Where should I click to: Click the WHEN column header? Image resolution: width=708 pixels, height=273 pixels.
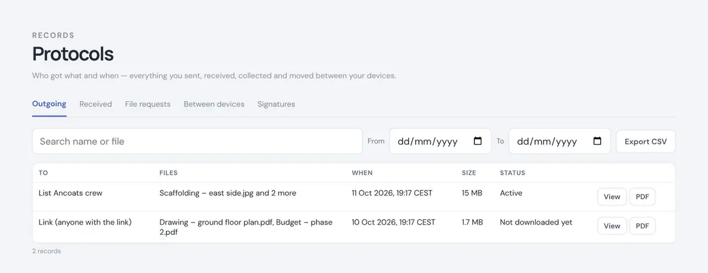[362, 173]
